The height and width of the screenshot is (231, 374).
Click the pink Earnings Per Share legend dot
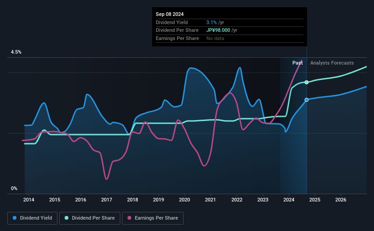(129, 218)
